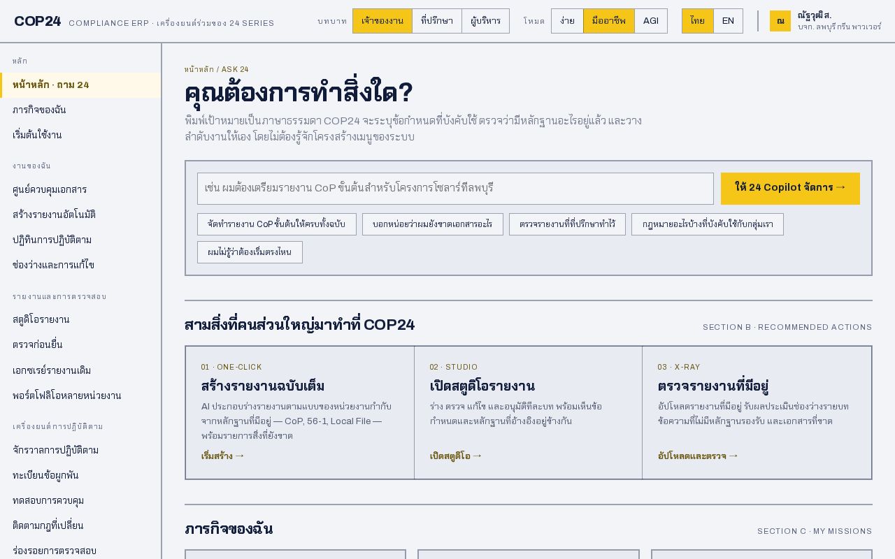Click the COP24 logo
This screenshot has width=895, height=559.
[37, 21]
